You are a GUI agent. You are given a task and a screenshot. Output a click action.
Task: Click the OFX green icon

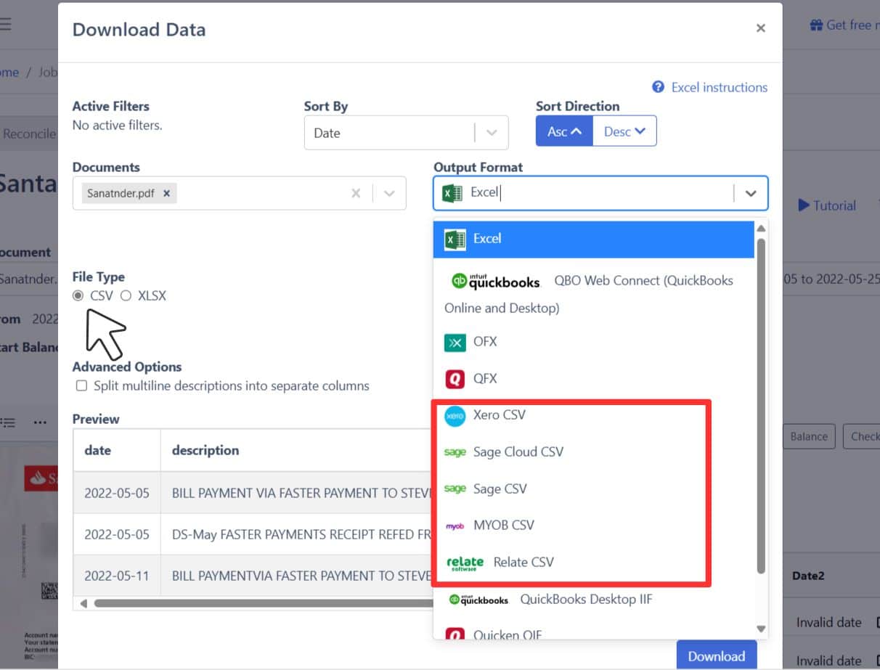click(455, 343)
